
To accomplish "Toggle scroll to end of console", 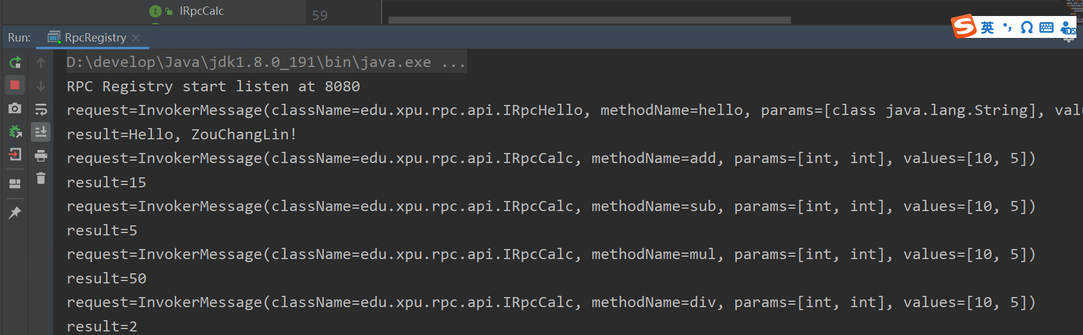I will pyautogui.click(x=41, y=132).
